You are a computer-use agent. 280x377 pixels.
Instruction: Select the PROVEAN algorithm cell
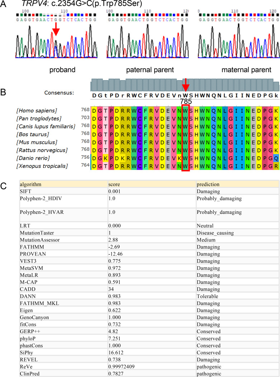pyautogui.click(x=63, y=254)
